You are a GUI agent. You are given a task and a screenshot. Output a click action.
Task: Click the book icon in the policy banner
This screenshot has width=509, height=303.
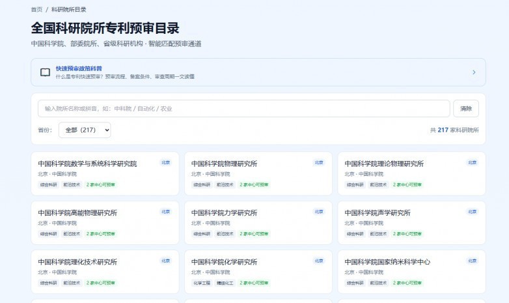(x=45, y=72)
